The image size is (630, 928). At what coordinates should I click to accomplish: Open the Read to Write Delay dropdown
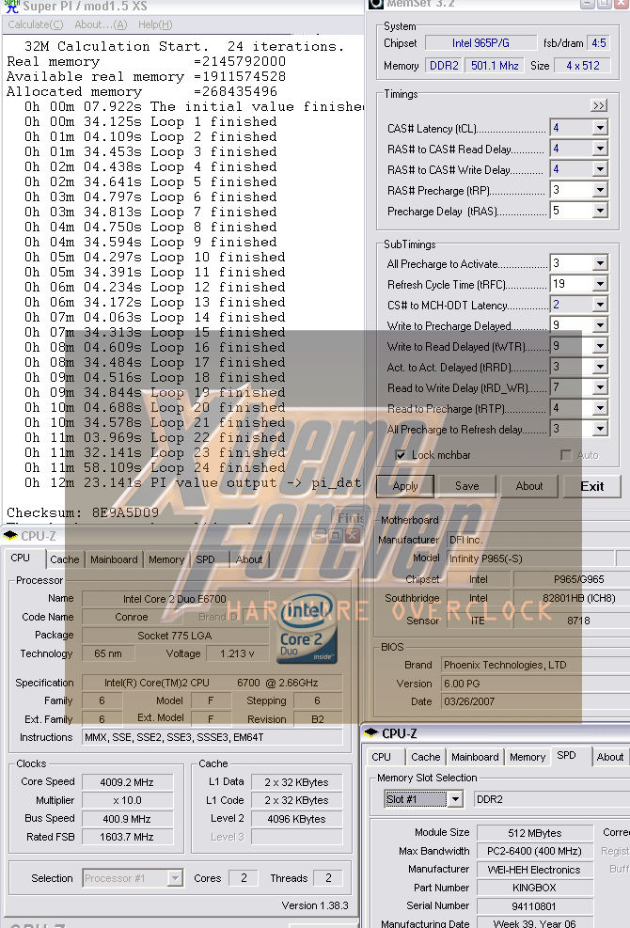pos(600,387)
